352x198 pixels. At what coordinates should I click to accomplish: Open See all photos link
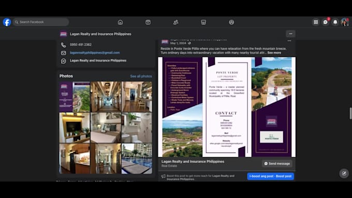coord(141,76)
